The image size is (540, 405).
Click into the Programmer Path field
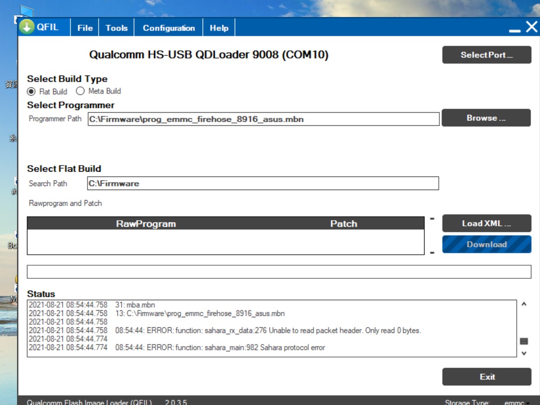click(263, 119)
